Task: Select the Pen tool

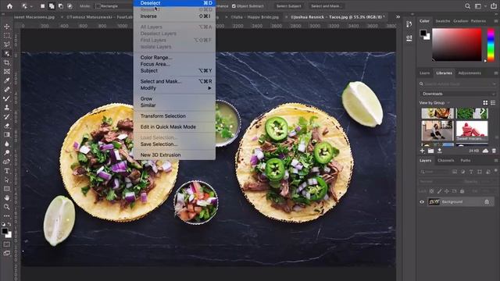Action: 7,162
